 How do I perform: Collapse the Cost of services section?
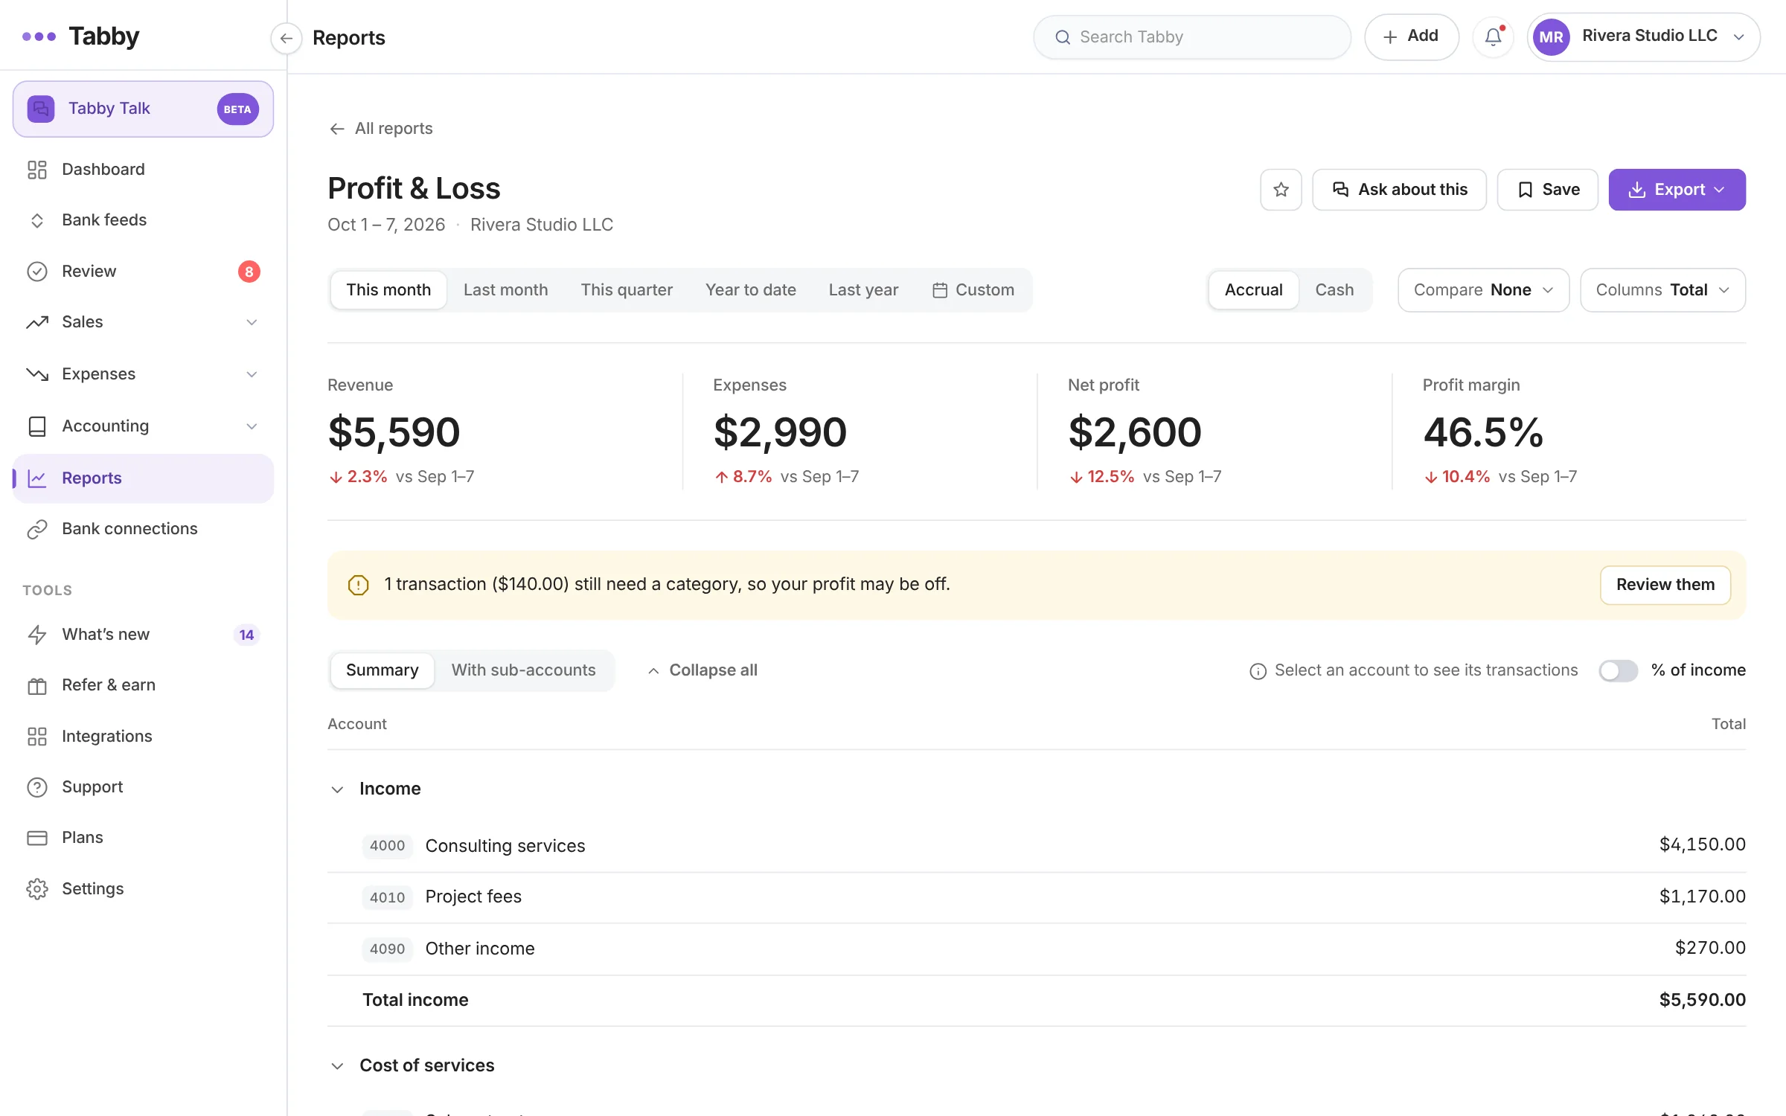[337, 1066]
